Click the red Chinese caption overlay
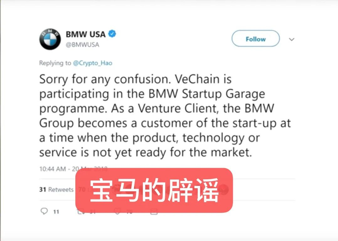 (154, 190)
